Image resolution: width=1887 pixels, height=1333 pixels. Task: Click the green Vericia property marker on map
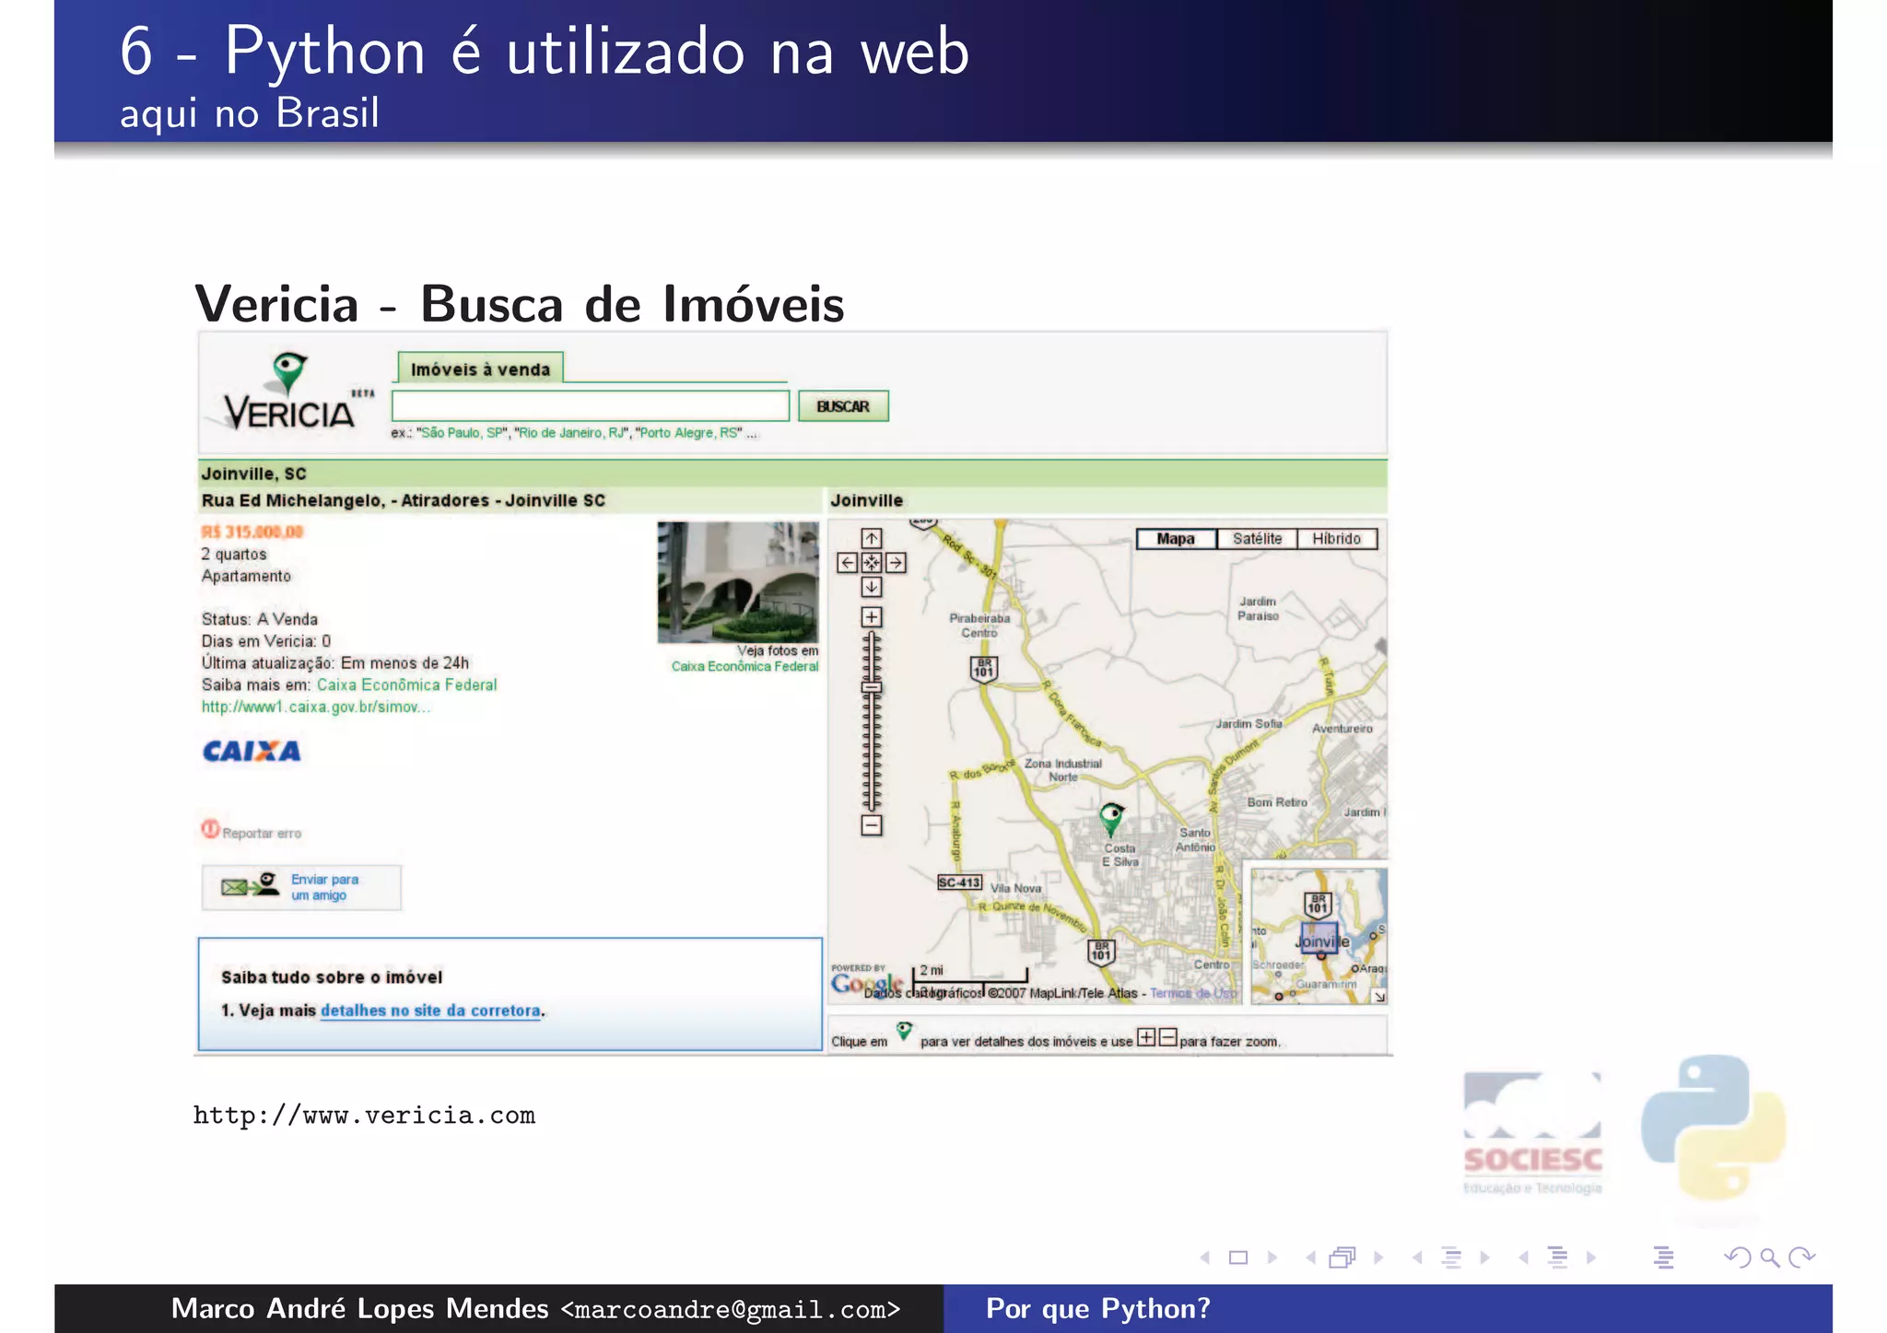pyautogui.click(x=1112, y=818)
